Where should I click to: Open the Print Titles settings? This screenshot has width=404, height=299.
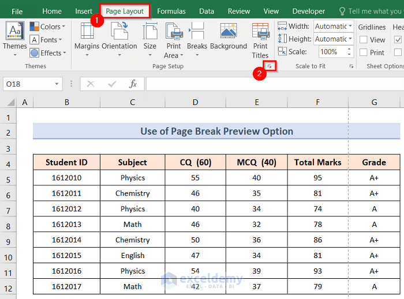coord(260,40)
